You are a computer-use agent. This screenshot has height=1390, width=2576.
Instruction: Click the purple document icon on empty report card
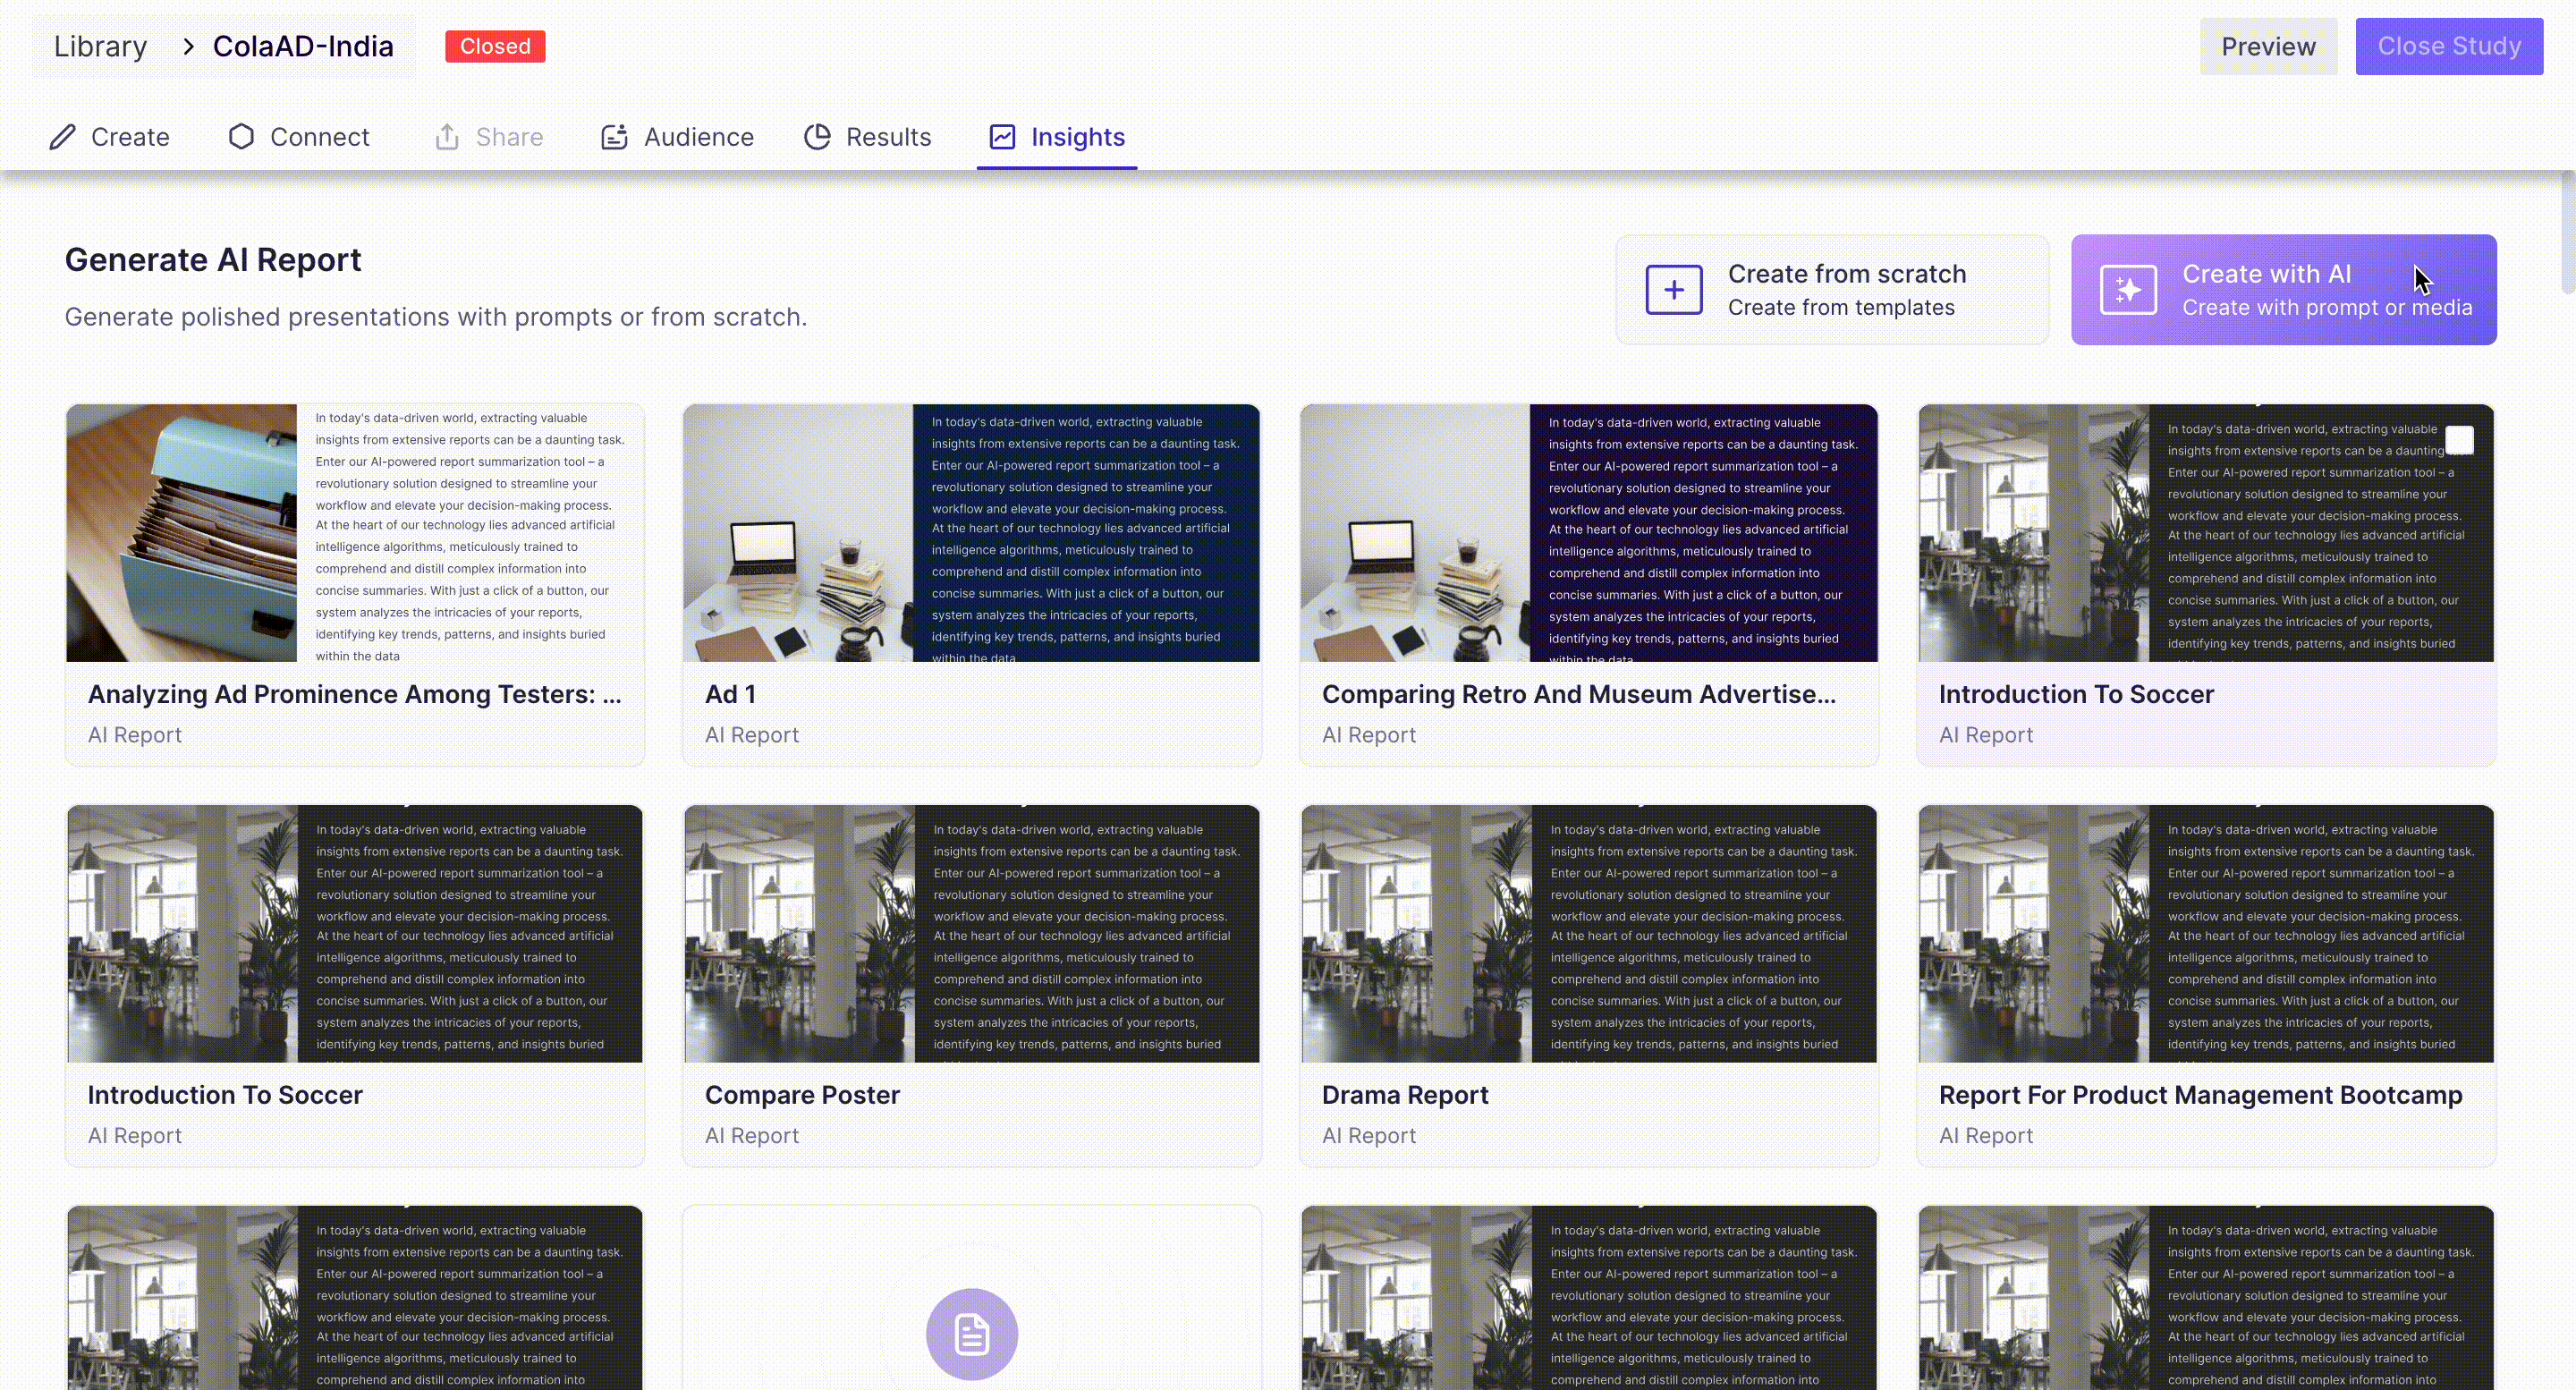click(971, 1334)
